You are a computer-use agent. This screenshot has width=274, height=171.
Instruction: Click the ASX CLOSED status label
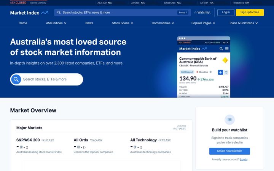(18, 3)
